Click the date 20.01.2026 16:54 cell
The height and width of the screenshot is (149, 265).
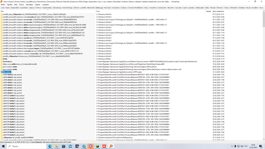pos(218,62)
